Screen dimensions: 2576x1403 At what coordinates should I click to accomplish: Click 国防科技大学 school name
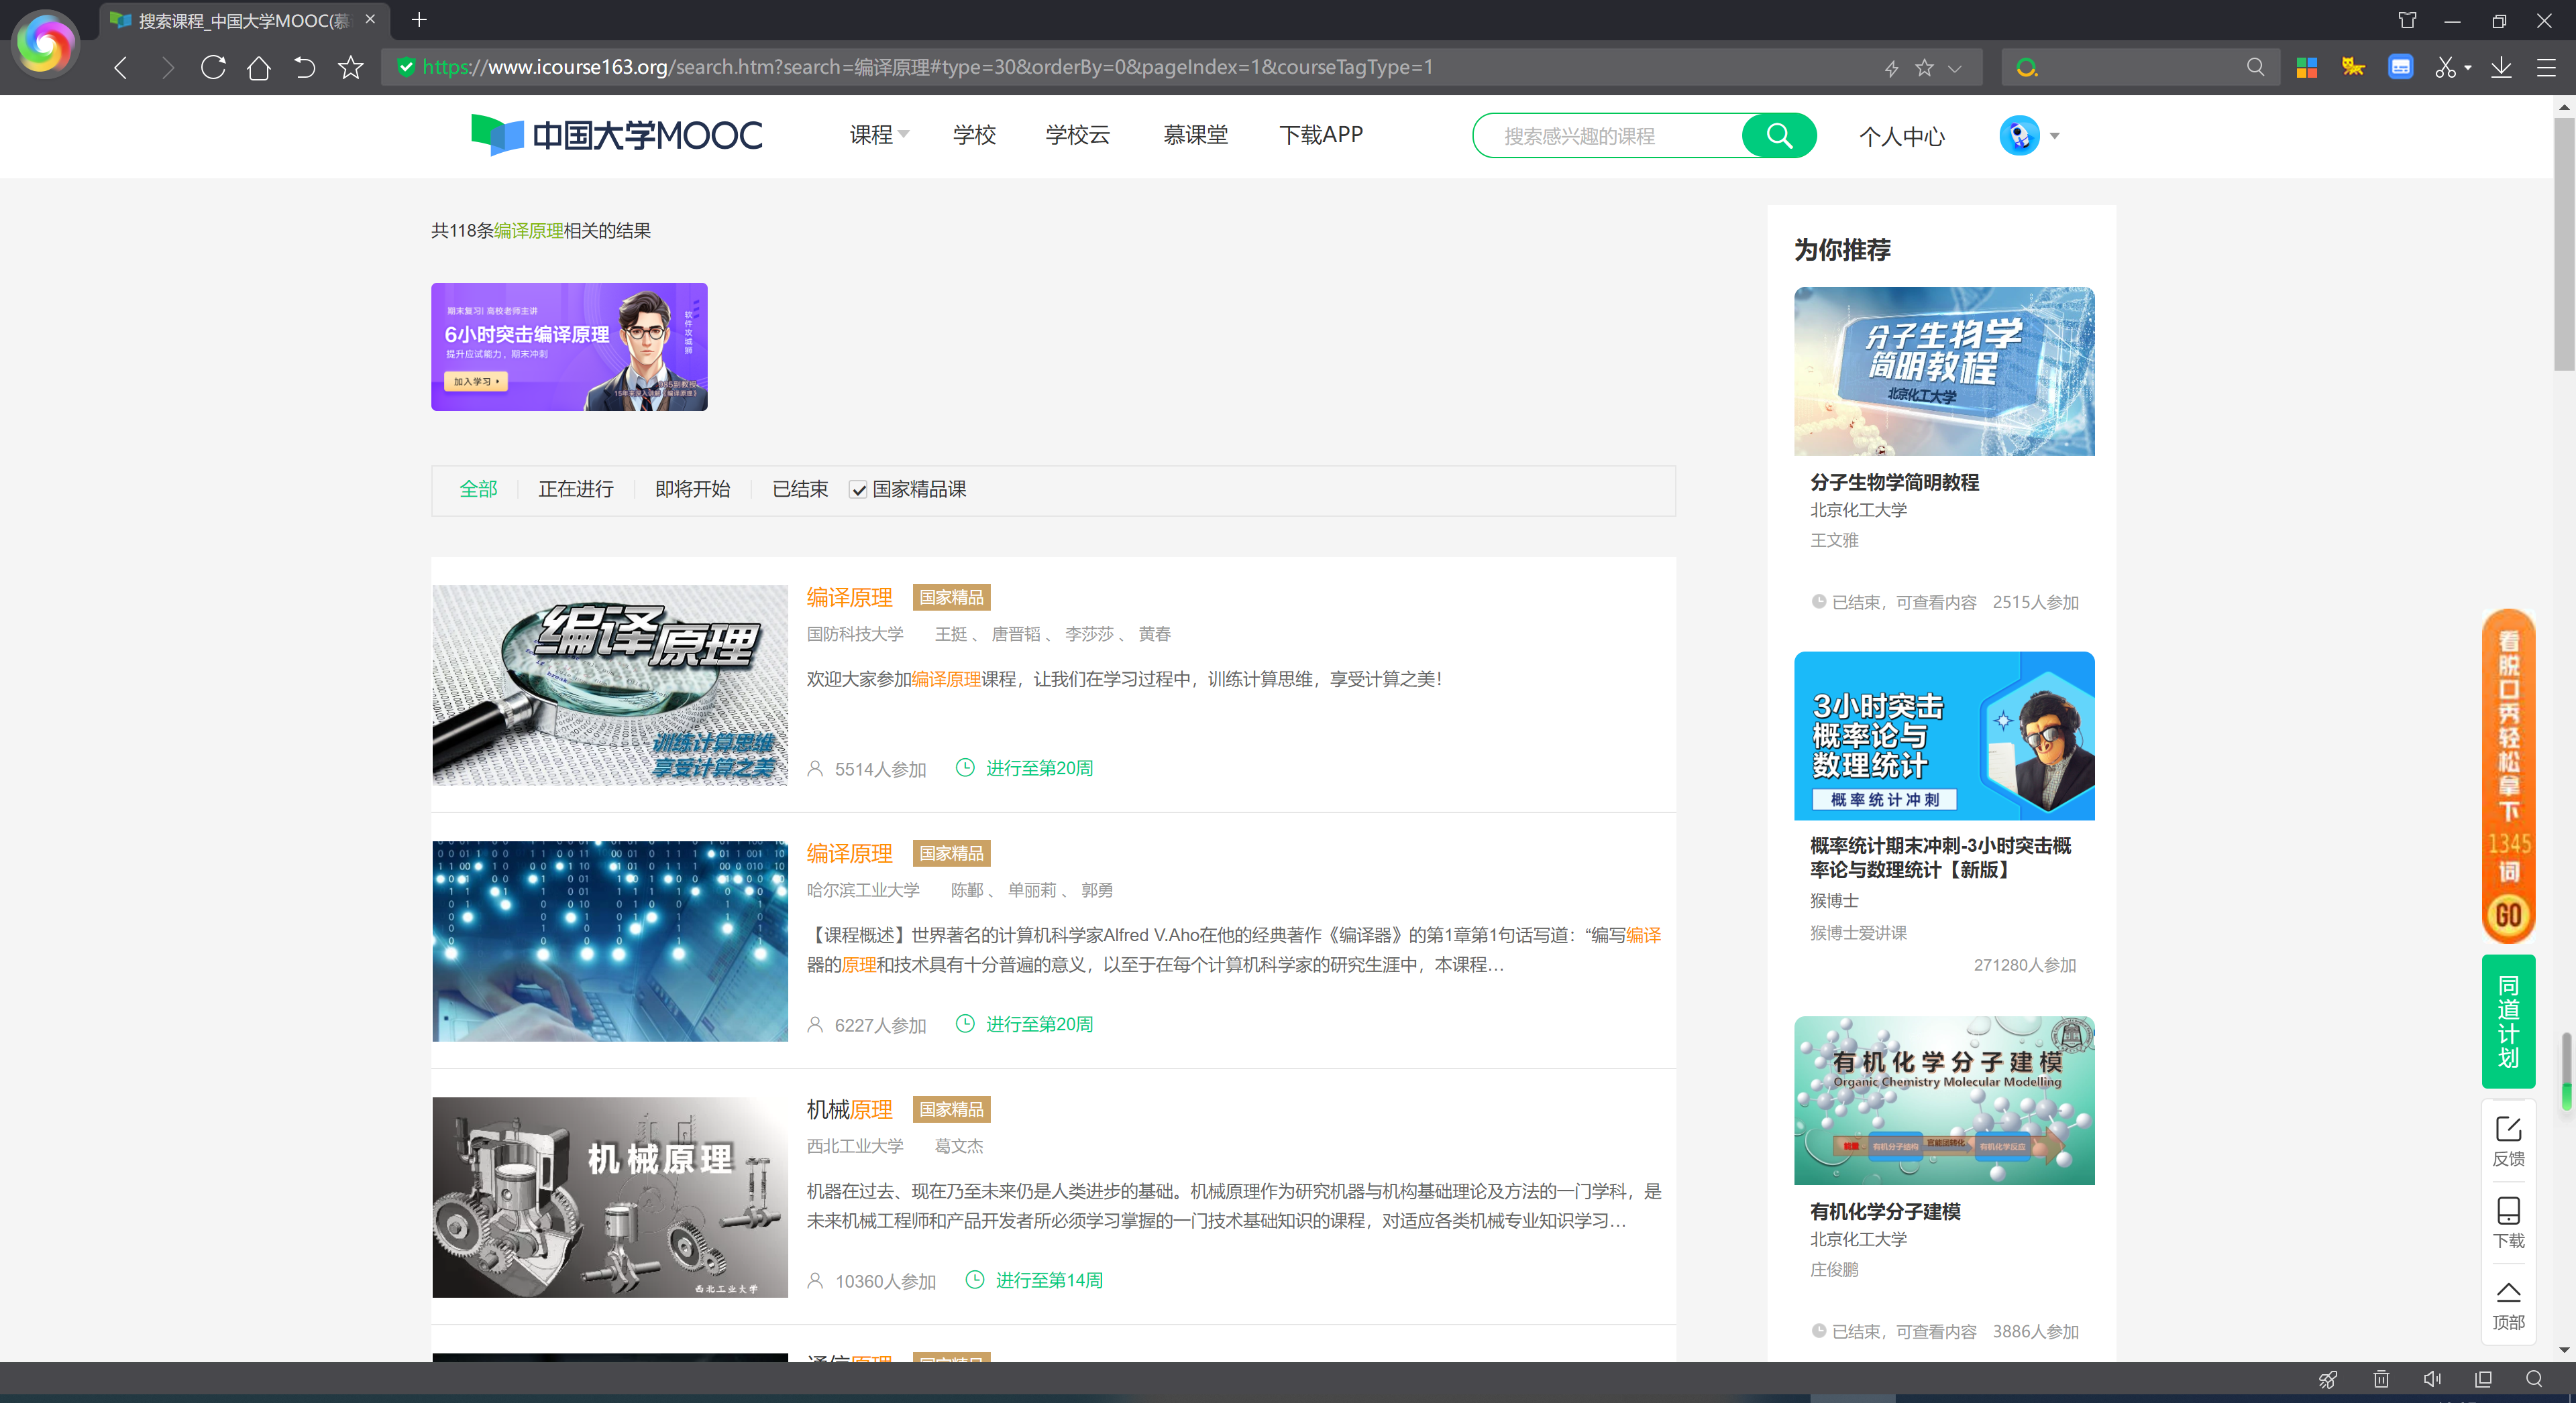(x=855, y=635)
